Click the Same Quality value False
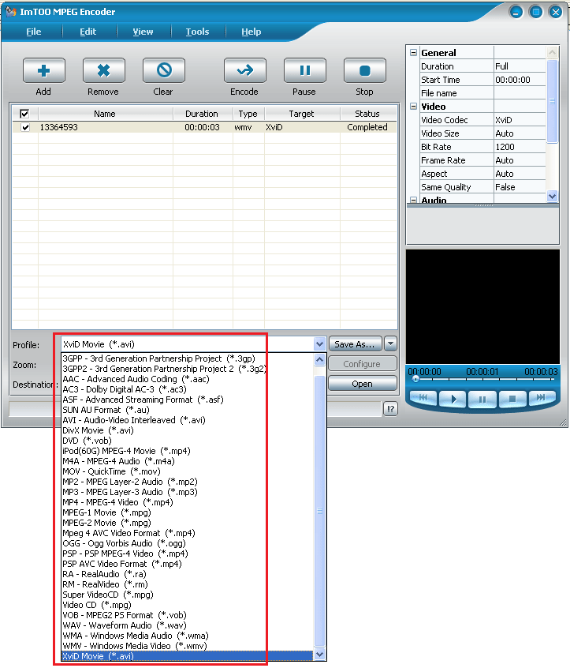 point(520,187)
